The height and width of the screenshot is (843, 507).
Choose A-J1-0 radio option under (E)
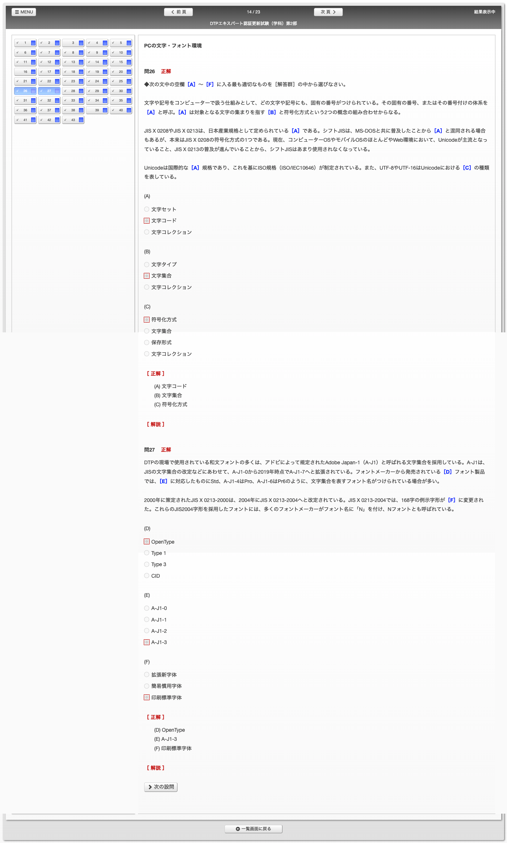click(x=147, y=608)
